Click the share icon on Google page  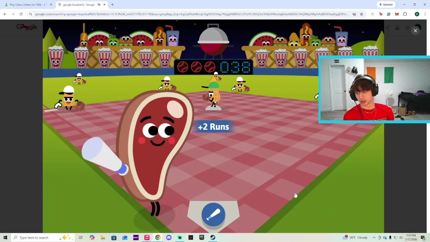[x=387, y=28]
